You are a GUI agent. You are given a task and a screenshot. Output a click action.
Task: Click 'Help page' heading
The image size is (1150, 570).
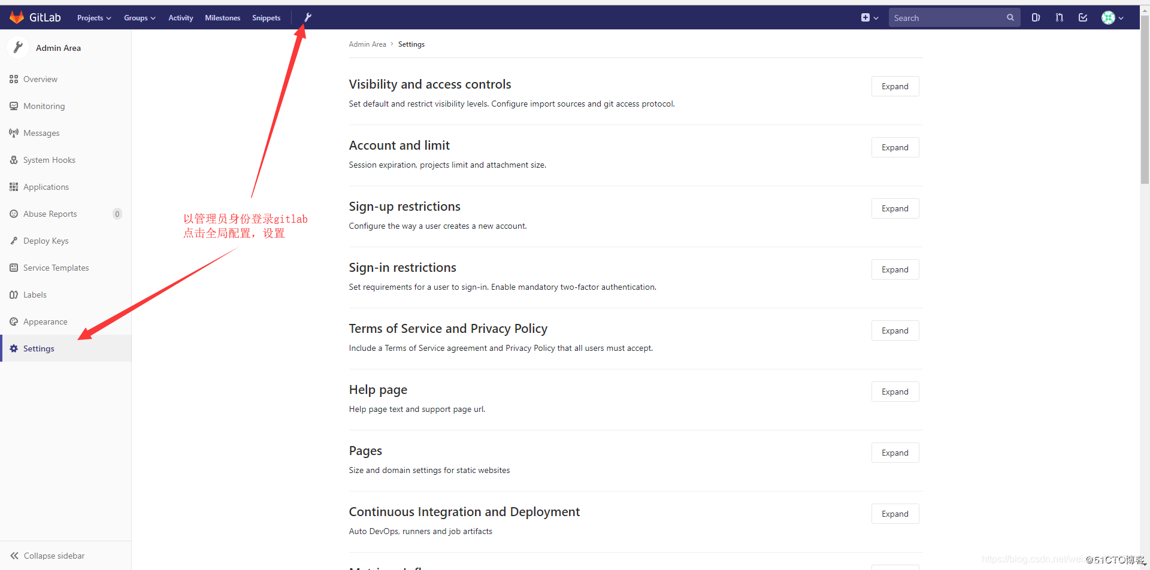(x=378, y=390)
